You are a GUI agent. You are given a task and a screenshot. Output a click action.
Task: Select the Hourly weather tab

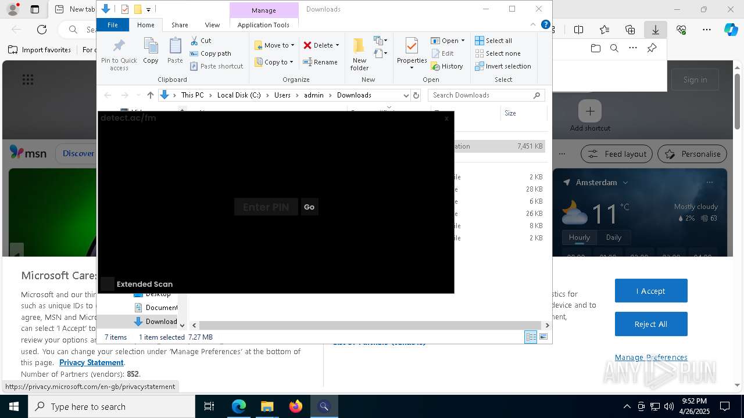[x=580, y=237]
